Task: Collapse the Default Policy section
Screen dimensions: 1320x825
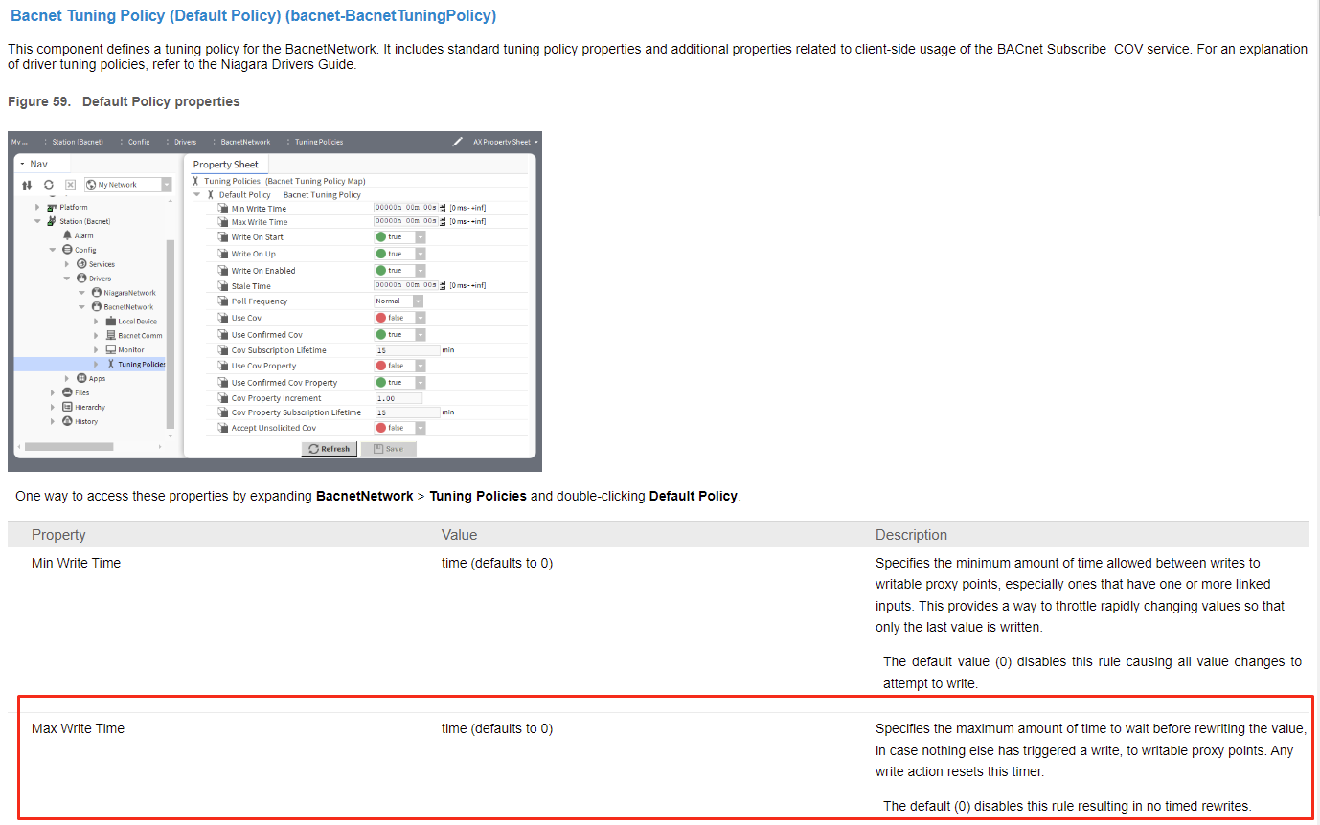Action: 197,195
